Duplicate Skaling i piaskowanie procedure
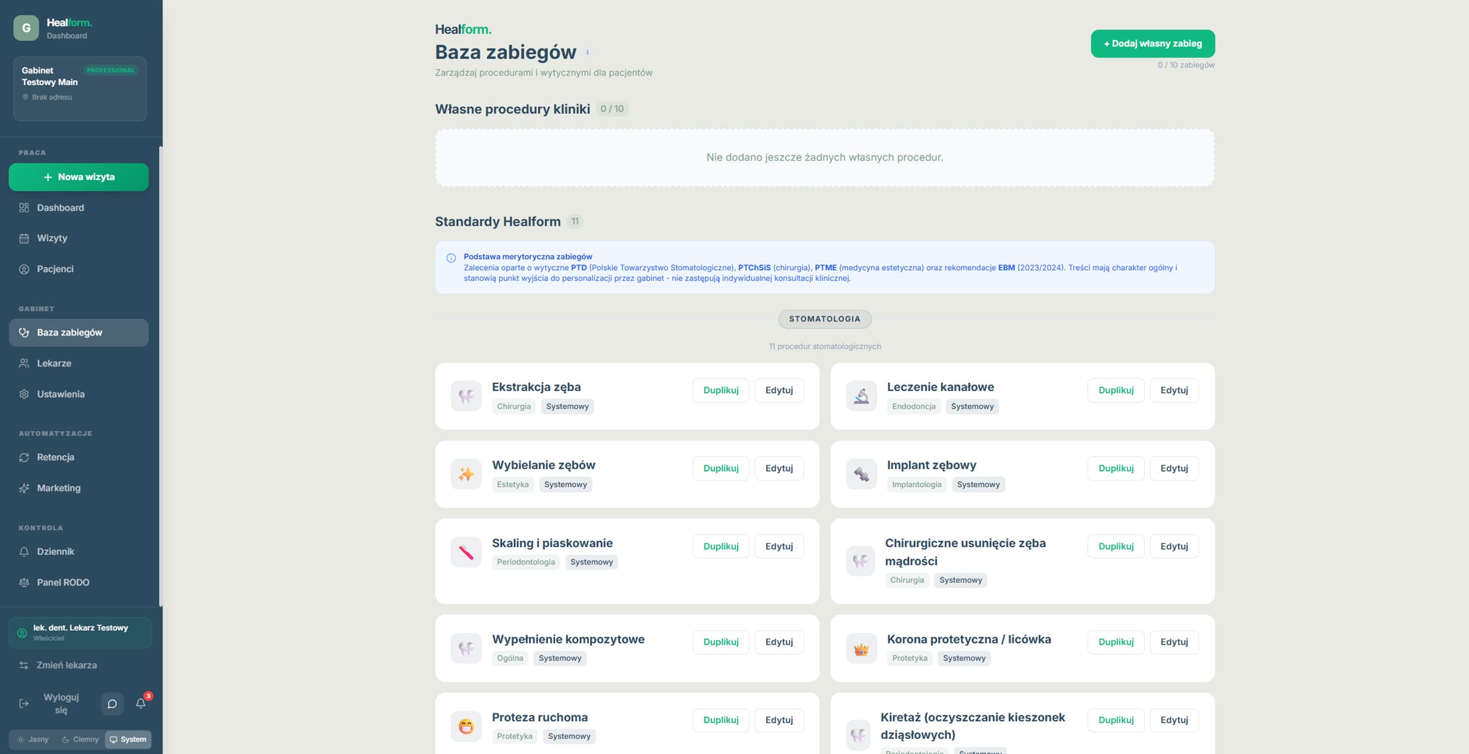The height and width of the screenshot is (754, 1469). point(721,546)
